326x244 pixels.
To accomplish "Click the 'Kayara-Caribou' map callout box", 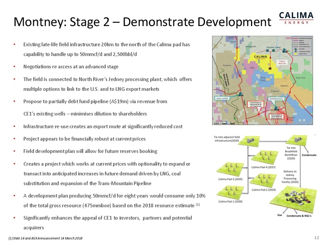I will tap(222, 98).
